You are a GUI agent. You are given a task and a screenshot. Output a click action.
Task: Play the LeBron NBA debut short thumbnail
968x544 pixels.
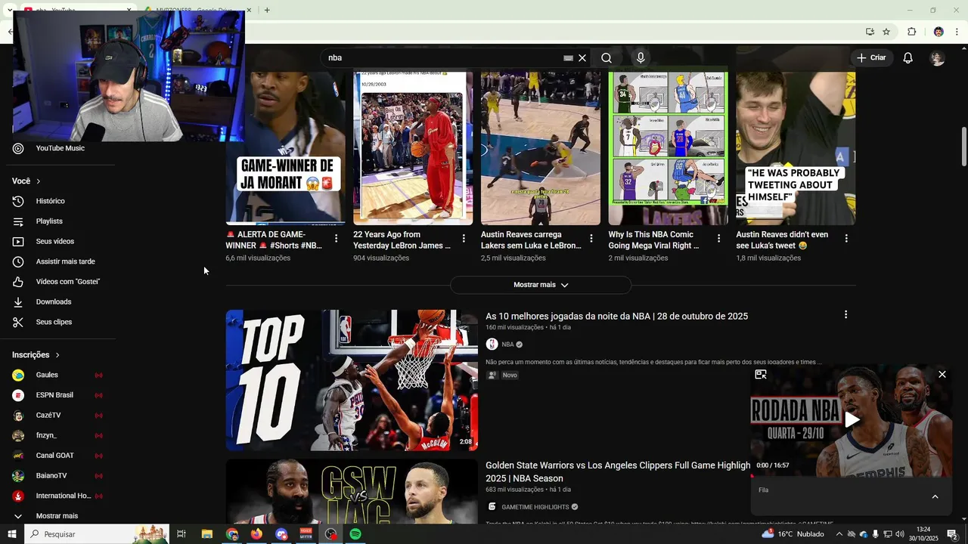pyautogui.click(x=413, y=149)
